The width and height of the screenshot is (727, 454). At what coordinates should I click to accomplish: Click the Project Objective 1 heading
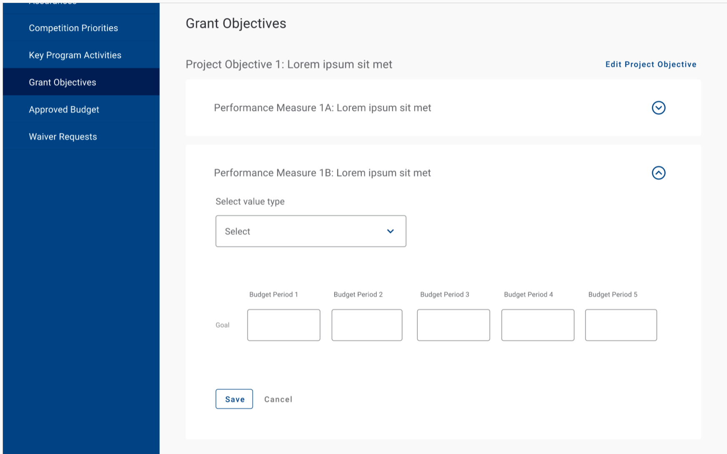coord(289,65)
